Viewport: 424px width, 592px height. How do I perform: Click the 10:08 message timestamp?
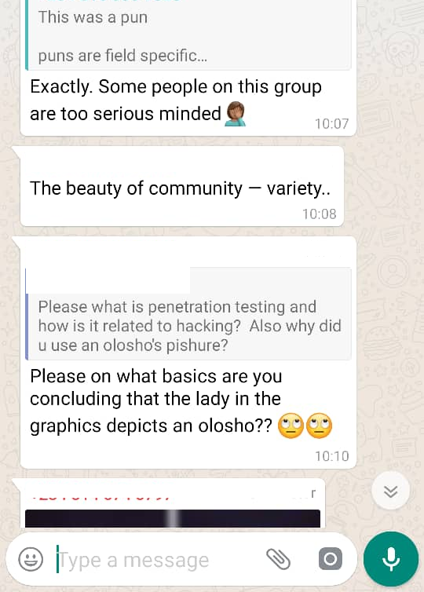(x=319, y=214)
